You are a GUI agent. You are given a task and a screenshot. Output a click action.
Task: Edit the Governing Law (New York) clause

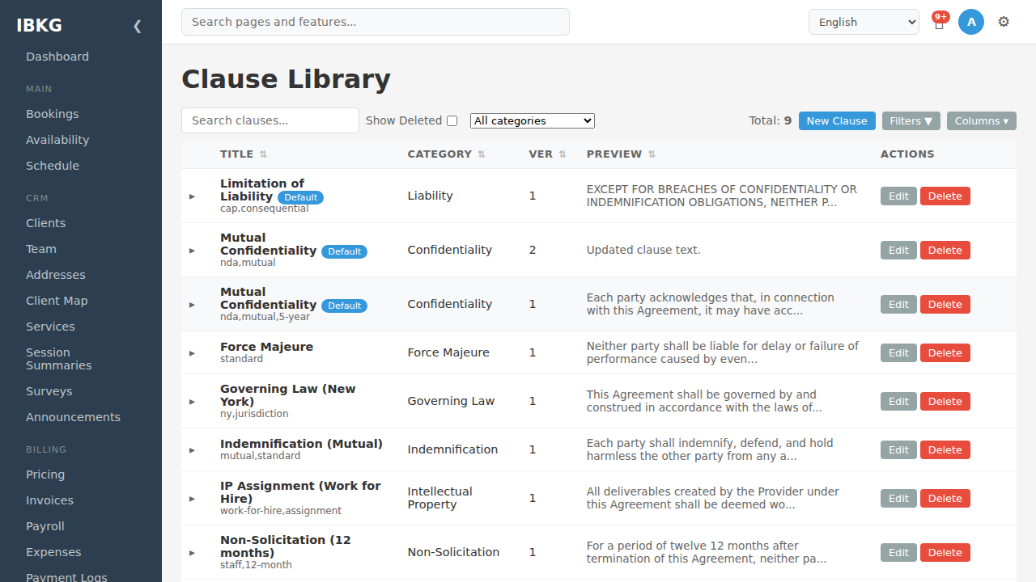898,401
